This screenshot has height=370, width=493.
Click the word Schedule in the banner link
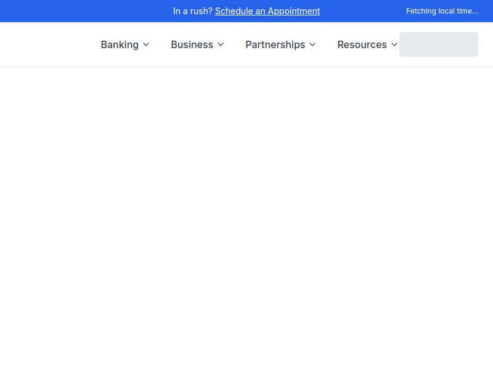pyautogui.click(x=233, y=11)
